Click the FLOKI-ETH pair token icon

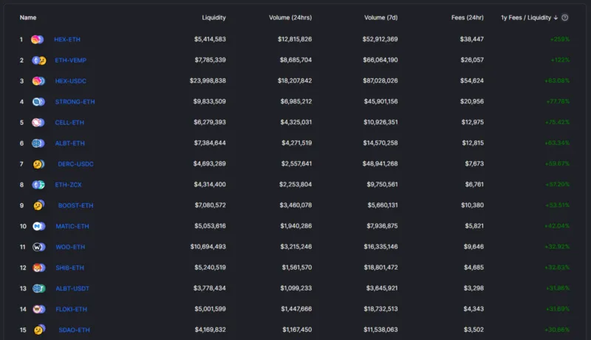39,309
